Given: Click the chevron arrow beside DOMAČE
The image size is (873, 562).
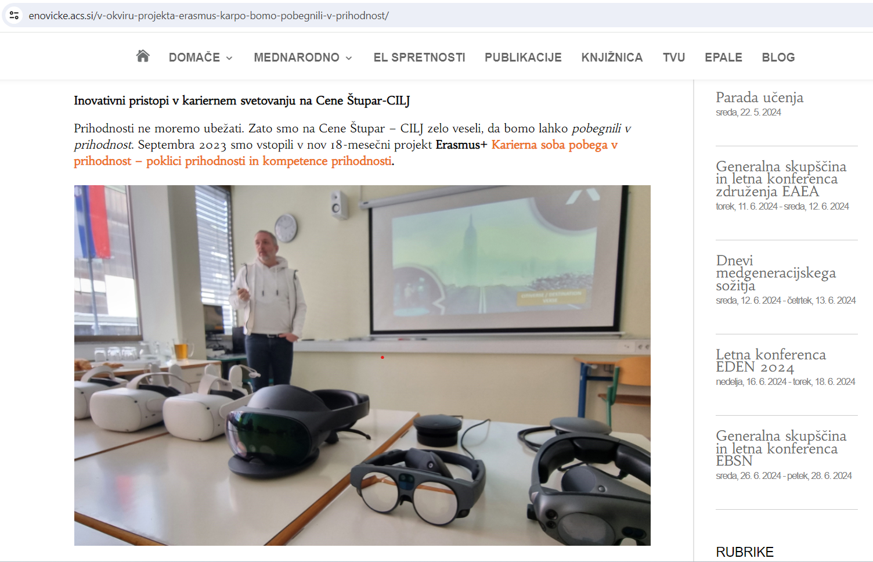Looking at the screenshot, I should point(229,58).
